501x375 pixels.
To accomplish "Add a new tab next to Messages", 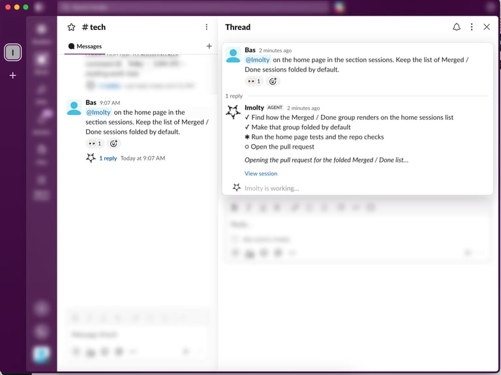I will (209, 46).
